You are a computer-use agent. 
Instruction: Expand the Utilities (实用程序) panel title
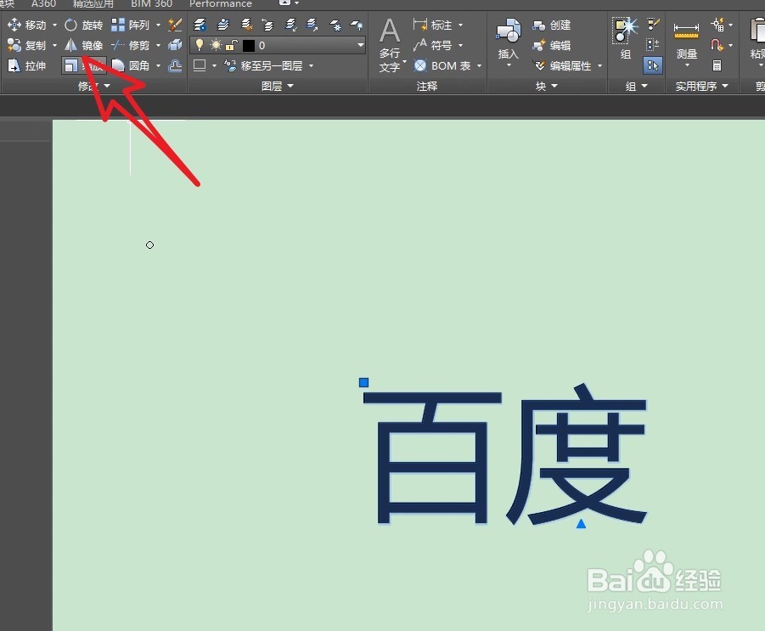click(701, 86)
